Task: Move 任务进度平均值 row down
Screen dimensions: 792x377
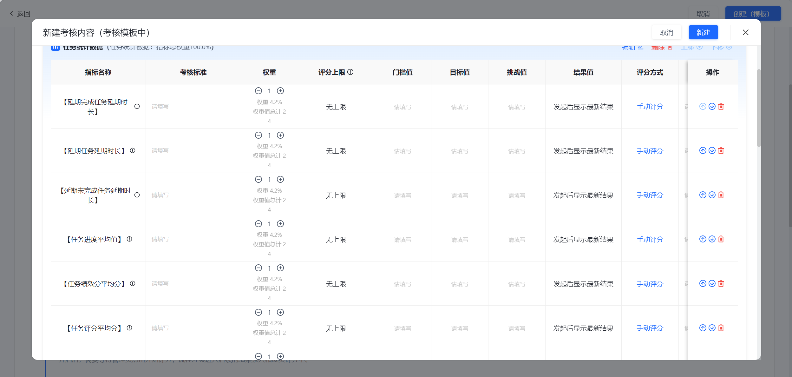Action: click(x=712, y=239)
